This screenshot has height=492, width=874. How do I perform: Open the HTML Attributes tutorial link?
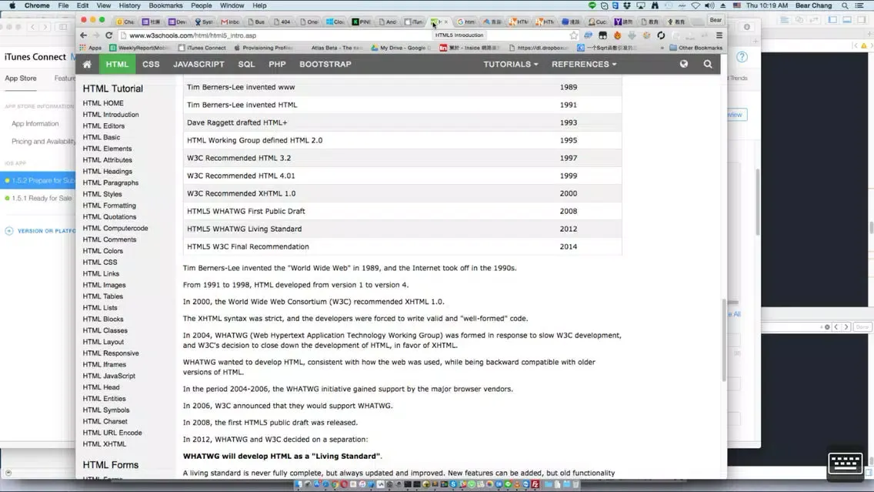[107, 160]
